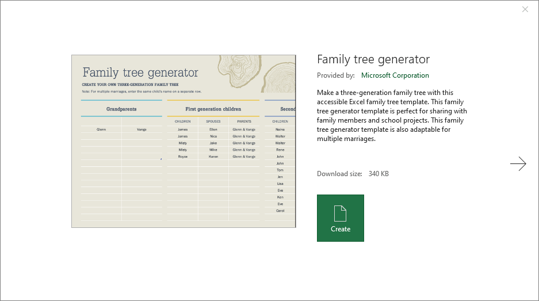Click the Family tree generator preview thumbnail
This screenshot has height=301, width=539.
click(184, 141)
